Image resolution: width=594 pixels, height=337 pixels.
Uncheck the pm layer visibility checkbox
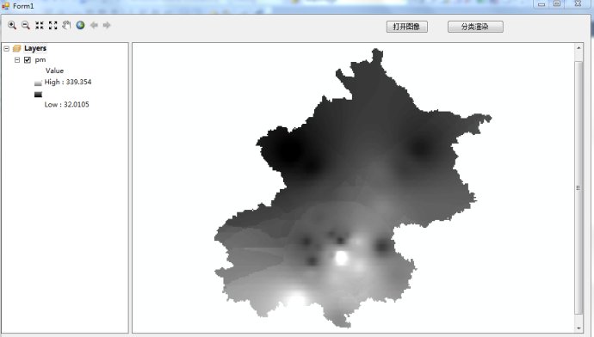click(28, 60)
